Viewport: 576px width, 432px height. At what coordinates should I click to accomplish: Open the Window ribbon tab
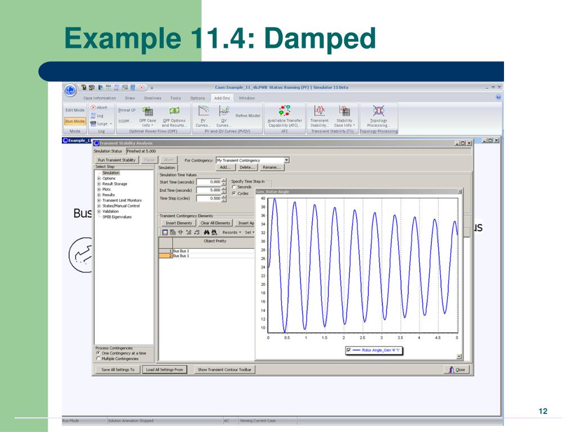pos(247,98)
